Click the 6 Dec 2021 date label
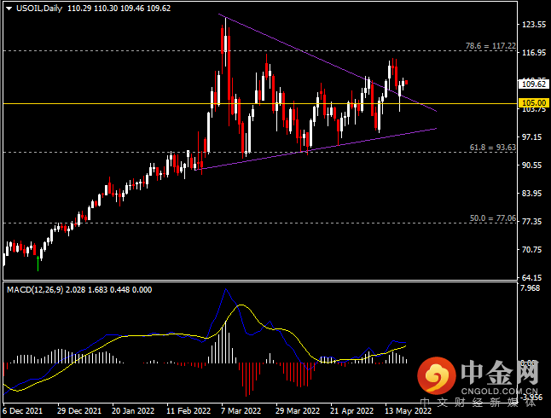This screenshot has width=551, height=418. [24, 409]
